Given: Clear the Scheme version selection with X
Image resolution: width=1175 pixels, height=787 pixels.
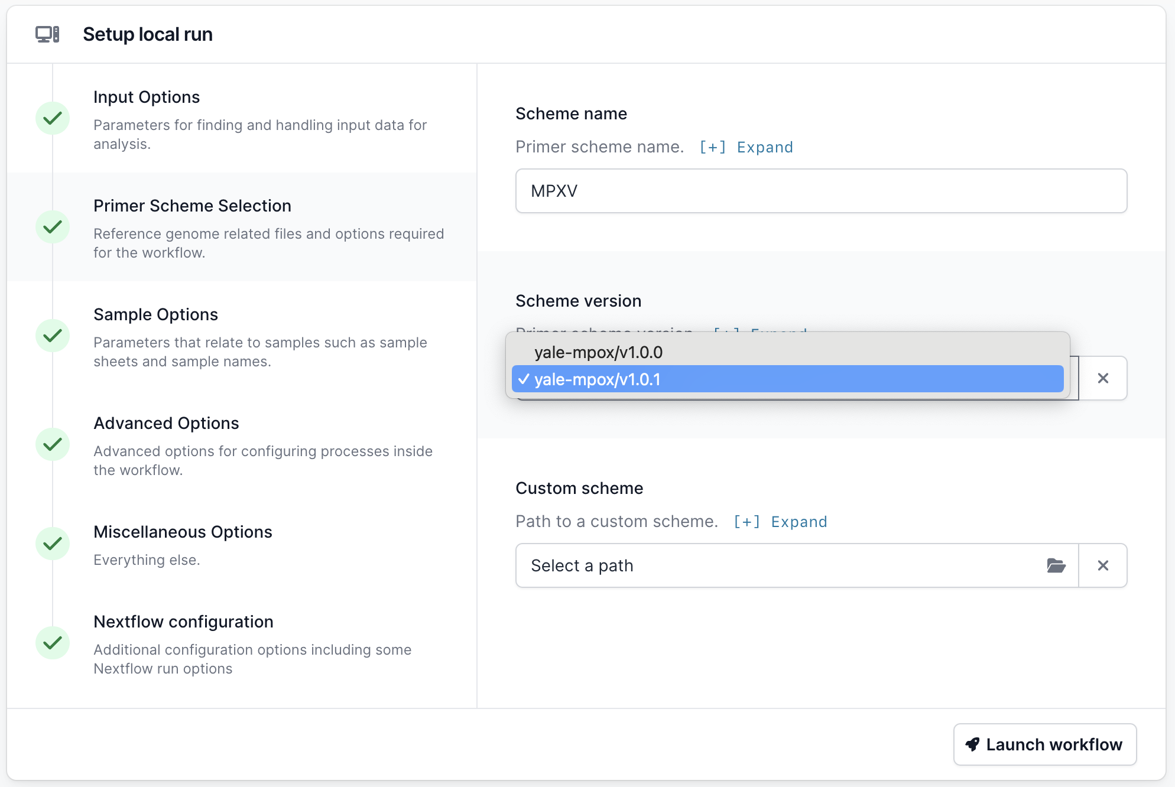Looking at the screenshot, I should (x=1102, y=378).
